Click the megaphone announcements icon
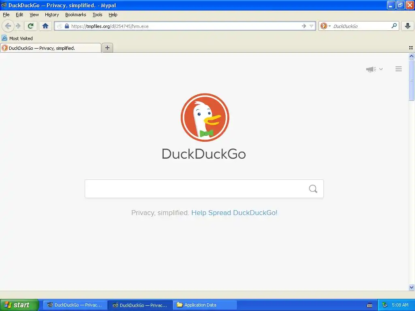This screenshot has width=415, height=311. [371, 69]
